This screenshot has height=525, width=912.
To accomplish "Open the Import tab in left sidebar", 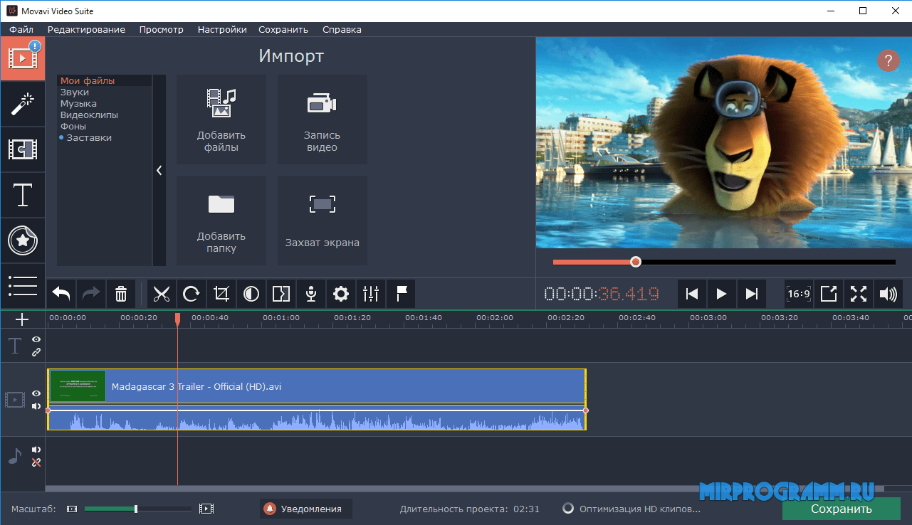I will coord(23,59).
